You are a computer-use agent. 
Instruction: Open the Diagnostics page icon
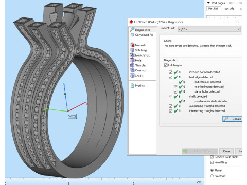click(x=132, y=30)
